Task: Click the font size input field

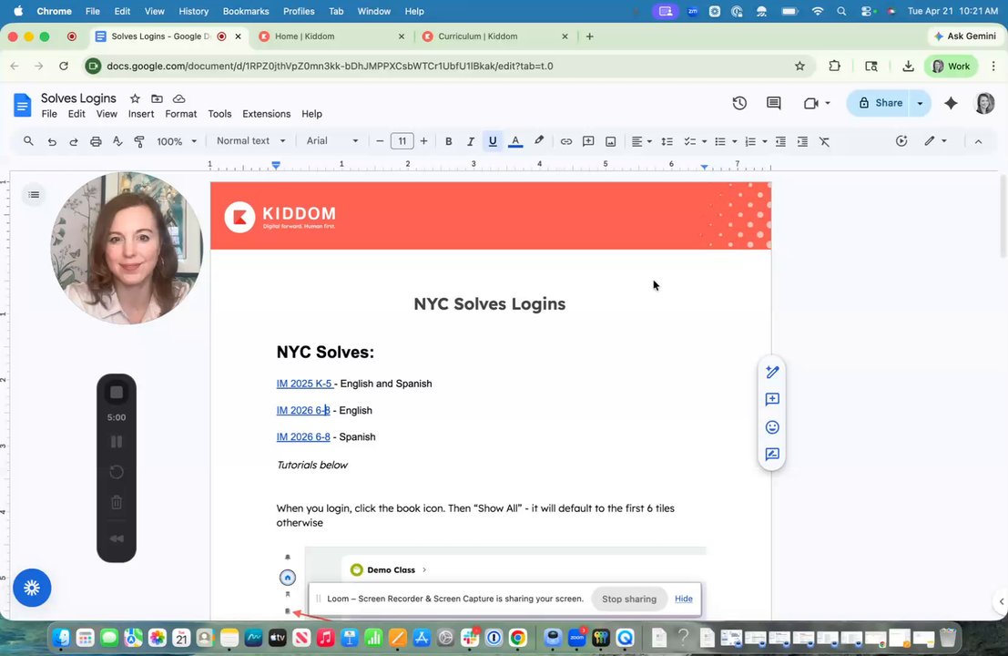Action: coord(402,141)
